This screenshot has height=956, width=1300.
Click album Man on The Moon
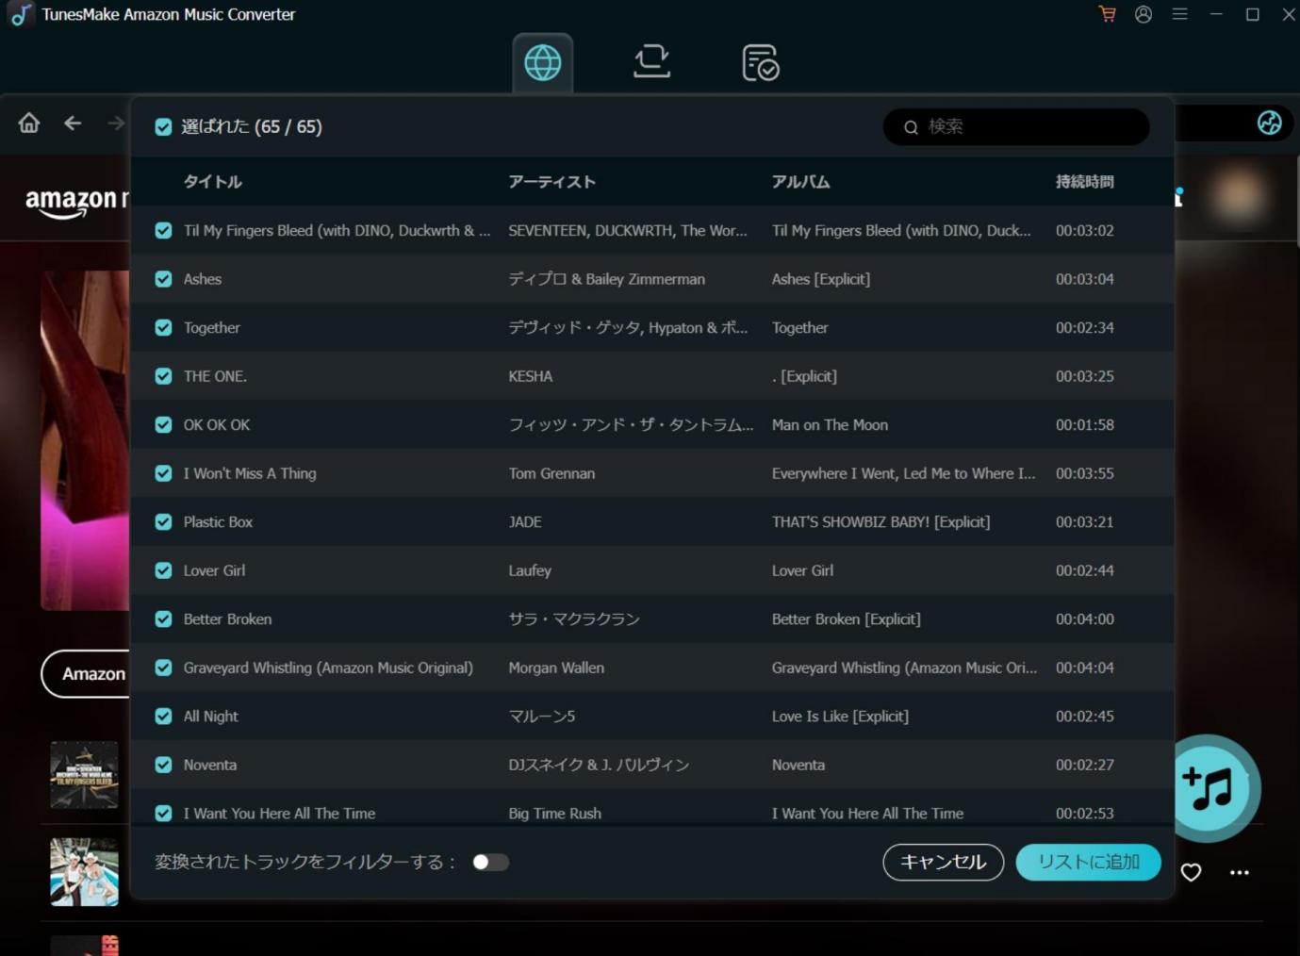click(830, 424)
